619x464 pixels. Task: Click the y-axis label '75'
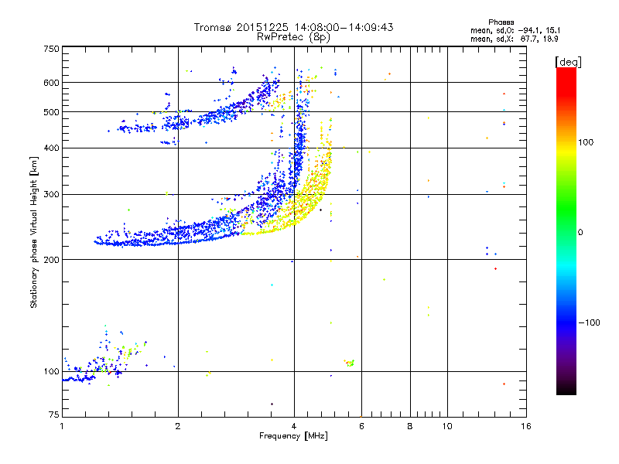coord(54,415)
